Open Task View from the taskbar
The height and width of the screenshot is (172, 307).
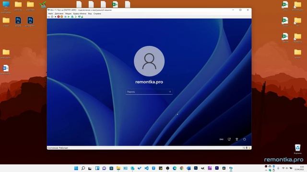(90, 168)
